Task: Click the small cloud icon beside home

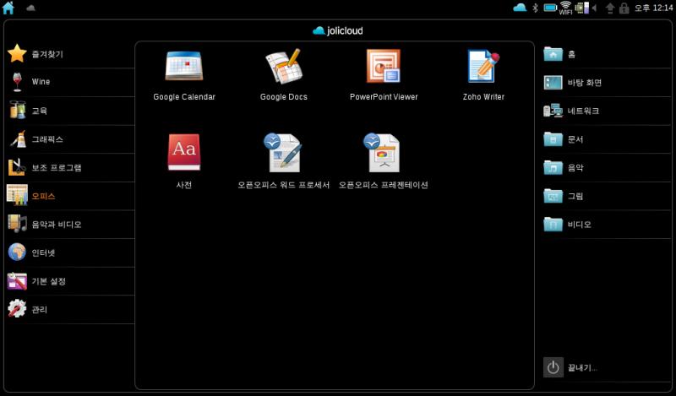Action: pyautogui.click(x=30, y=8)
